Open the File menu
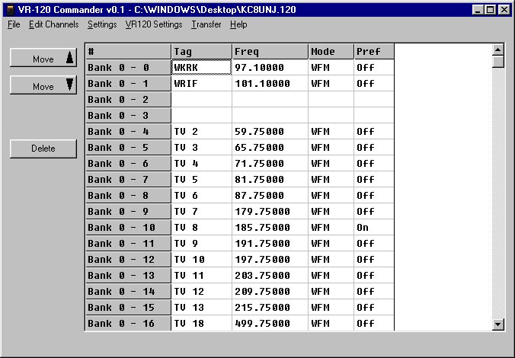The height and width of the screenshot is (358, 515). pos(14,24)
